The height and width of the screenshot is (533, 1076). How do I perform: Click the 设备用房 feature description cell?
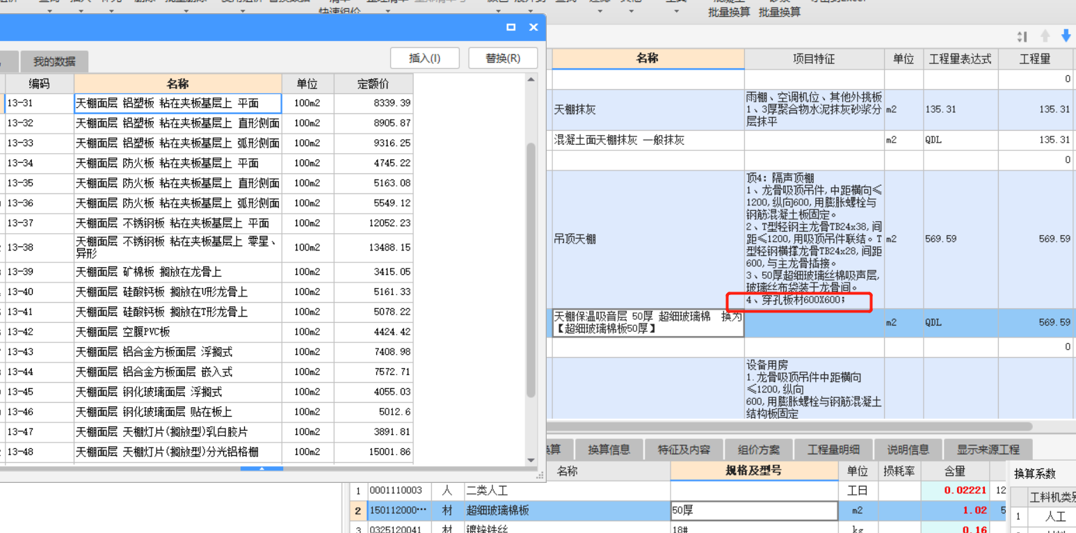point(814,389)
